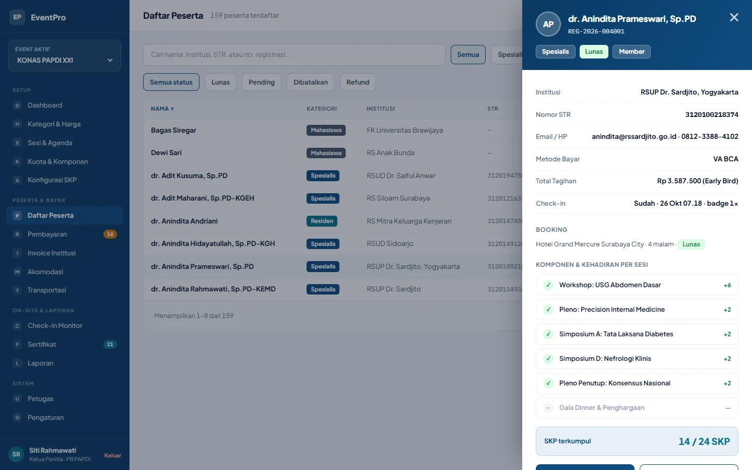
Task: Open row dr. Anindita Andriani
Action: pyautogui.click(x=333, y=221)
